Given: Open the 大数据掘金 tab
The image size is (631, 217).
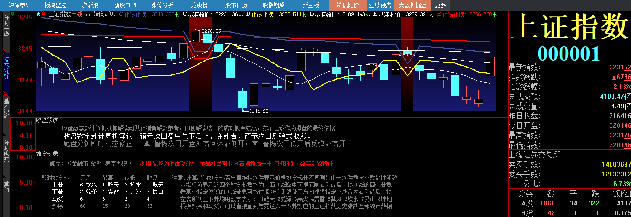Looking at the screenshot, I should (x=413, y=5).
